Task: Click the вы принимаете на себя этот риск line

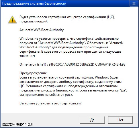Action: point(46,95)
